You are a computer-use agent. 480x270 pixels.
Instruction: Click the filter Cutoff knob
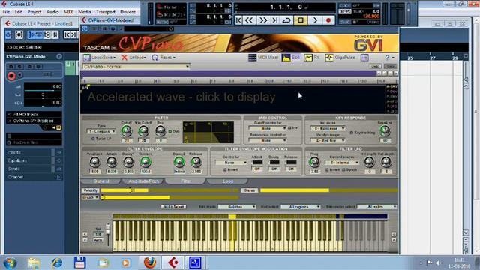point(127,131)
